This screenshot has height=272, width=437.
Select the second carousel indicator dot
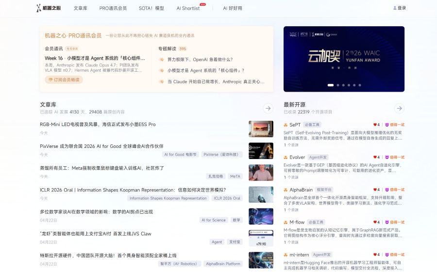(x=338, y=85)
